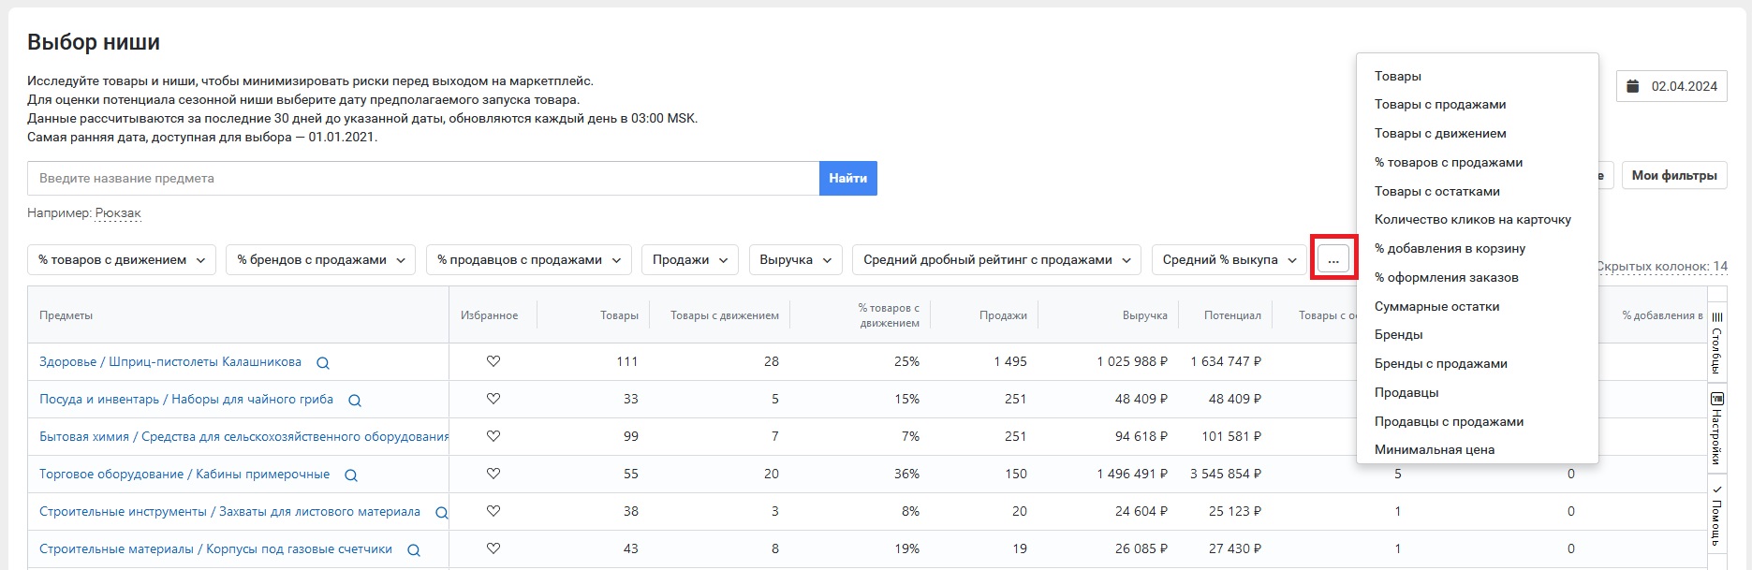Image resolution: width=1752 pixels, height=570 pixels.
Task: Open the % продавцов с продажами filter
Action: point(528,260)
